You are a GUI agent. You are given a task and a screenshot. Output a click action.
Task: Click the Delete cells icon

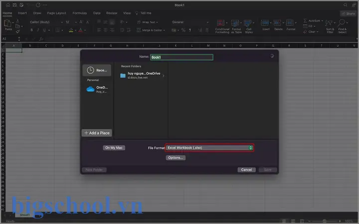pos(277,22)
